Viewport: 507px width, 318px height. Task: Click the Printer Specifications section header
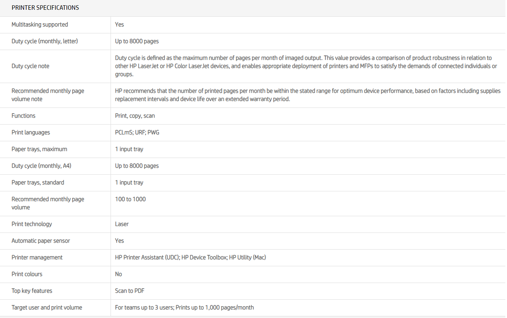(45, 8)
